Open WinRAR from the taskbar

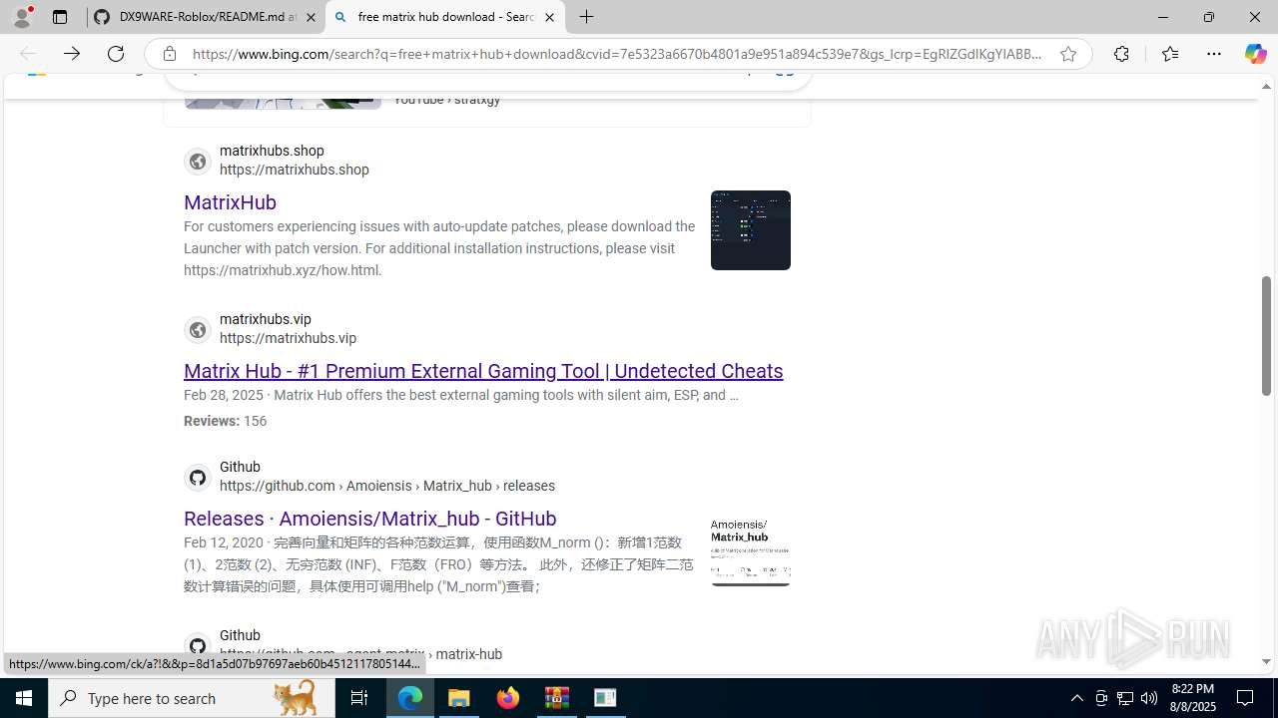click(557, 698)
